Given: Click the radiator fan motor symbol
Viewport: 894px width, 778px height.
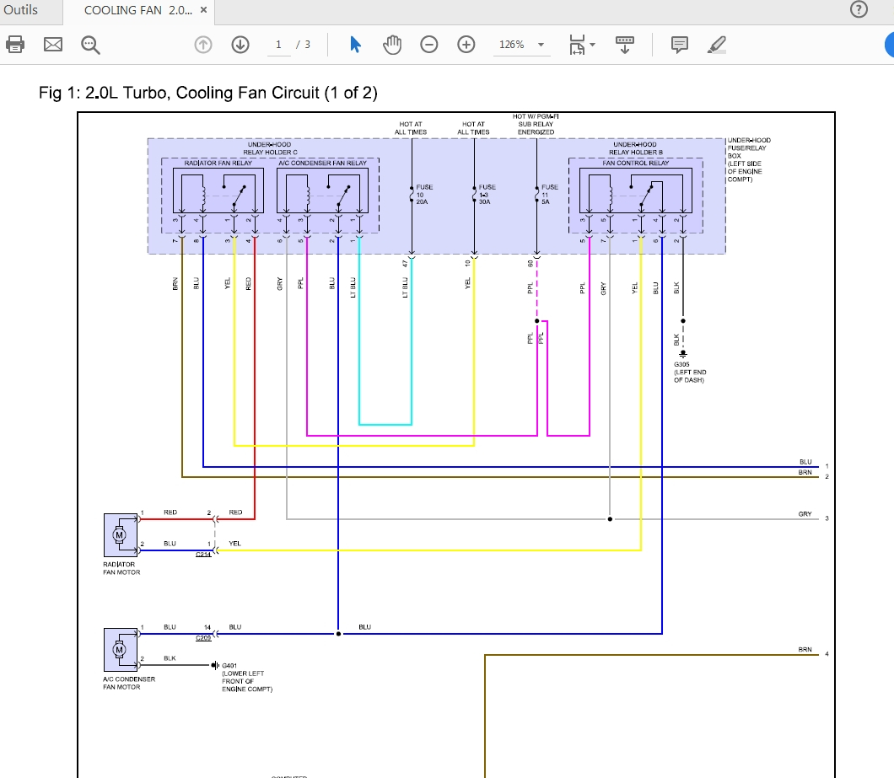Looking at the screenshot, I should click(121, 535).
